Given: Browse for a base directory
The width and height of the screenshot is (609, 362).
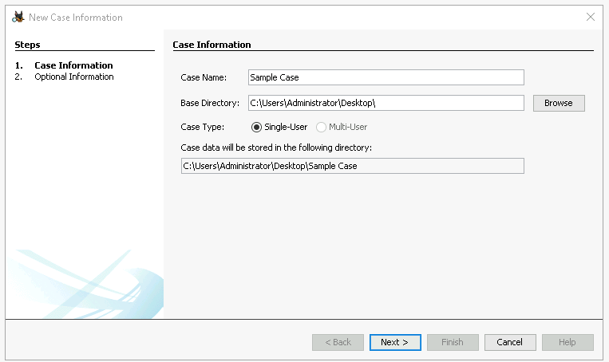Looking at the screenshot, I should 558,103.
